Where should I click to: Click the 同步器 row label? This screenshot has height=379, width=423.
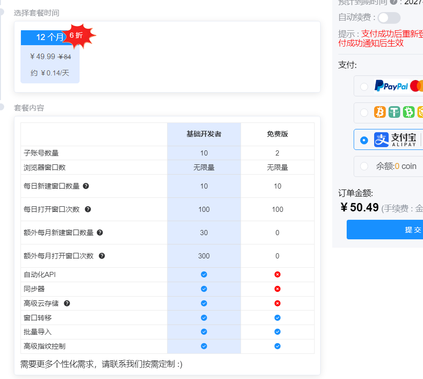(34, 289)
